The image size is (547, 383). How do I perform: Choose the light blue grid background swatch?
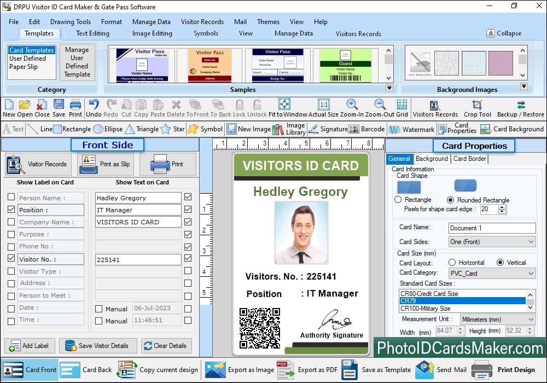pyautogui.click(x=474, y=63)
